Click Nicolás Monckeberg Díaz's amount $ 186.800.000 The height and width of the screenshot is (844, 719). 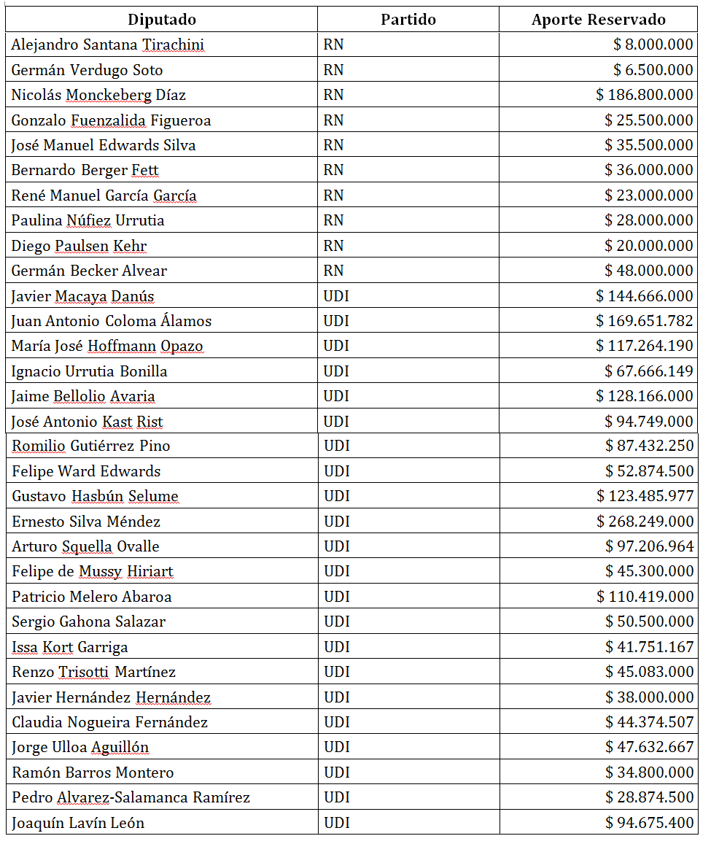(x=644, y=95)
